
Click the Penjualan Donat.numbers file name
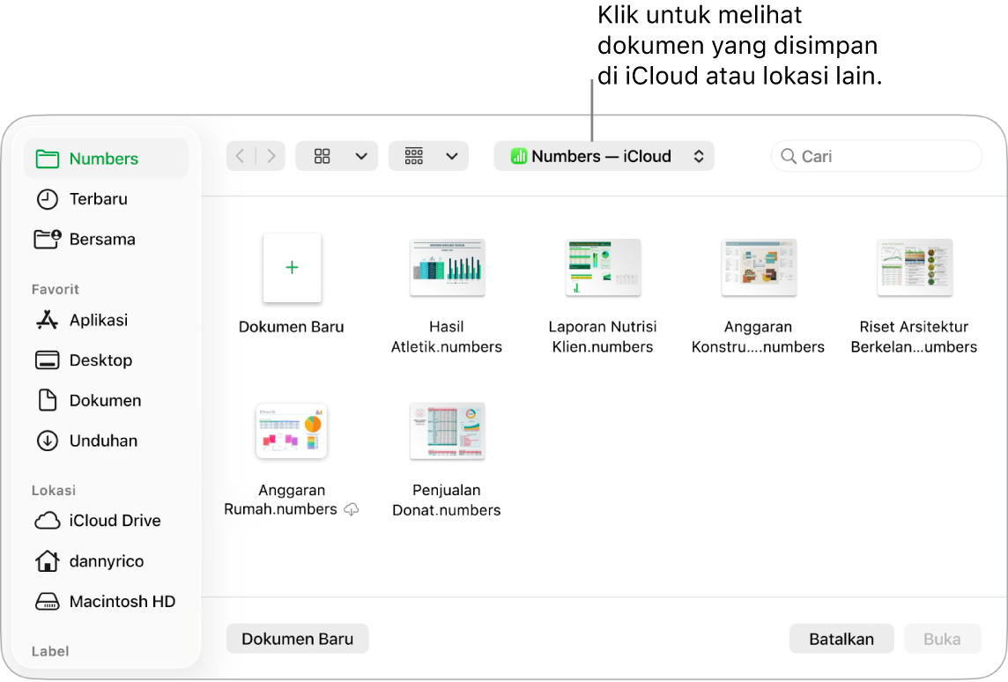(447, 500)
